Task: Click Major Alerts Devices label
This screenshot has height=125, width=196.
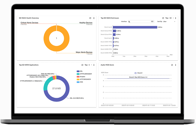Action: pos(84,52)
